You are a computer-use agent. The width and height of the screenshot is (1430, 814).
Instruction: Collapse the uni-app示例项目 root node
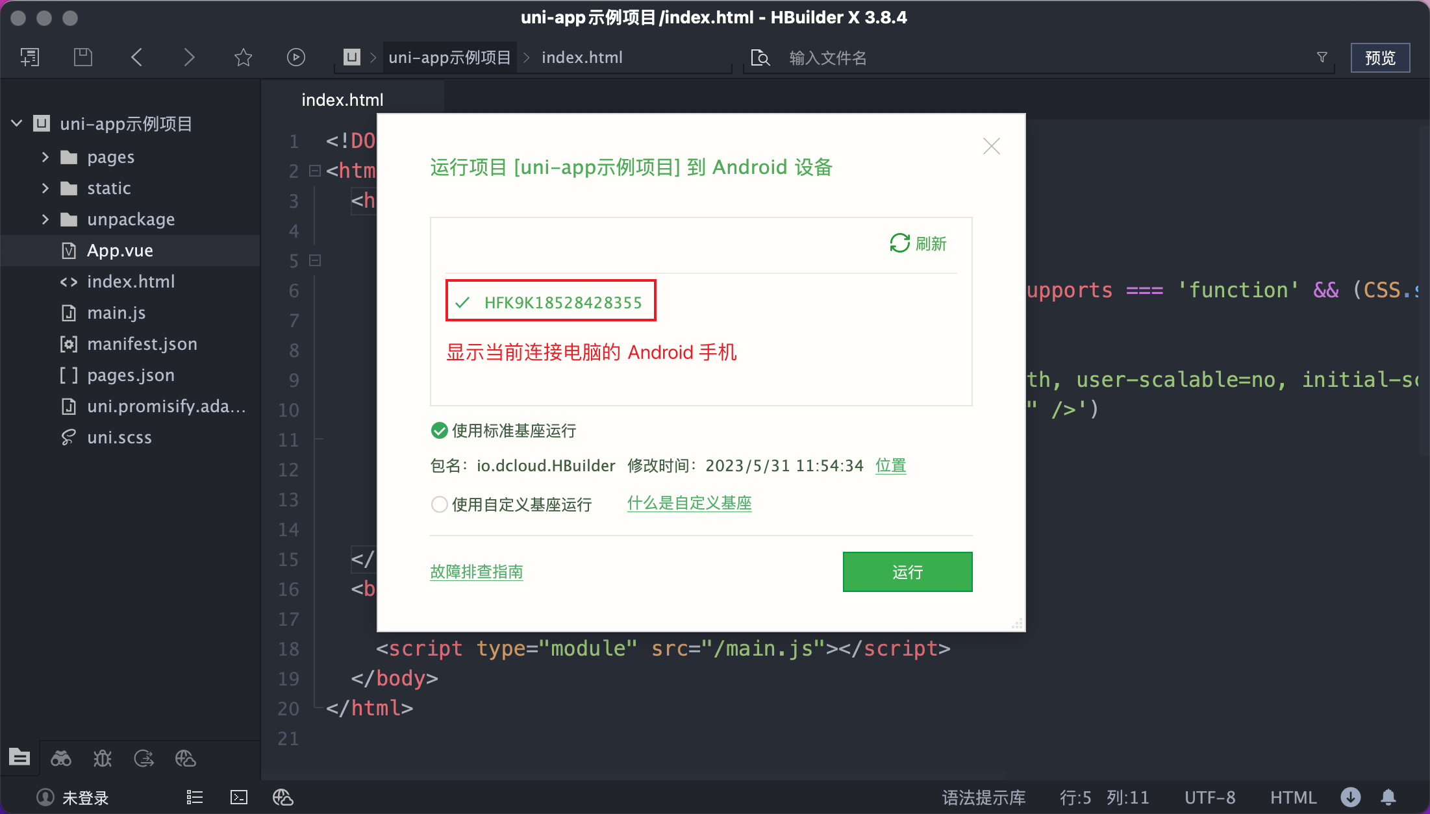coord(17,123)
